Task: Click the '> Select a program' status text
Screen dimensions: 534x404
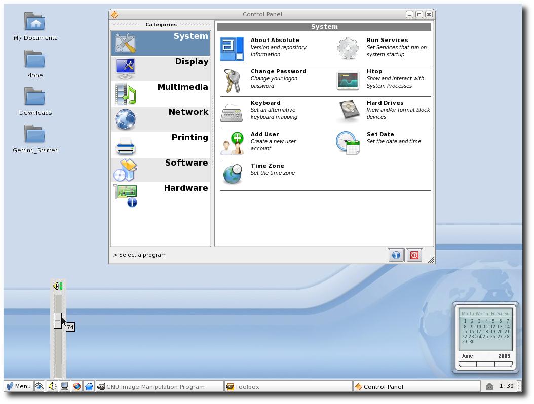Action: (x=140, y=255)
